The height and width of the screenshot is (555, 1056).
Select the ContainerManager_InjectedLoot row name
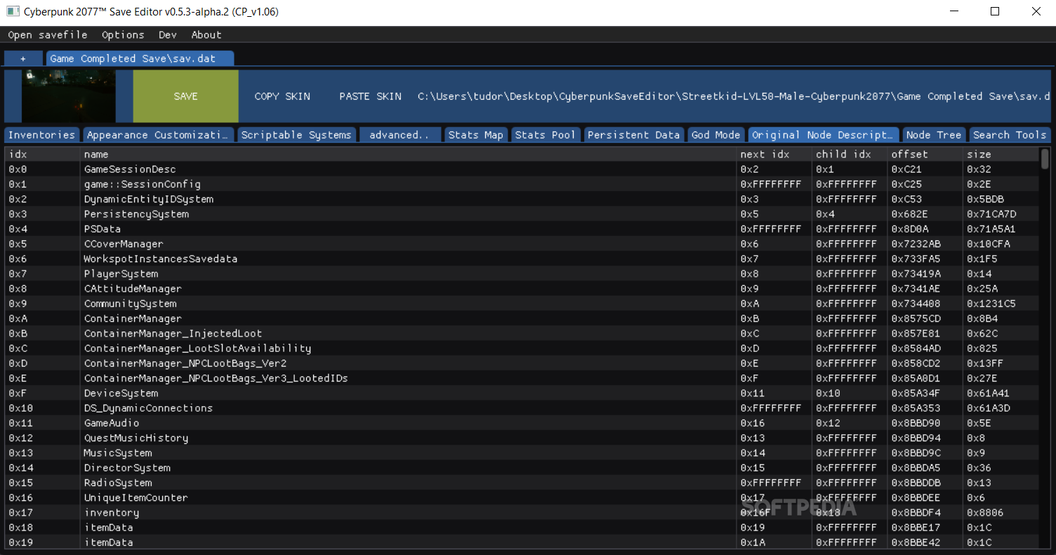click(x=173, y=333)
